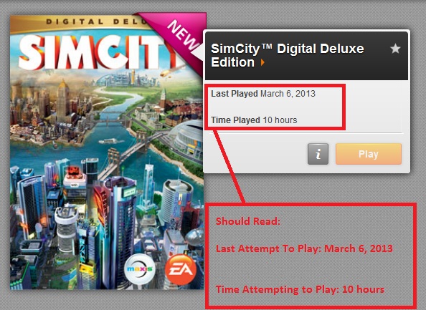
Task: Click the Digital Deluxe gold banner
Action: 82,22
